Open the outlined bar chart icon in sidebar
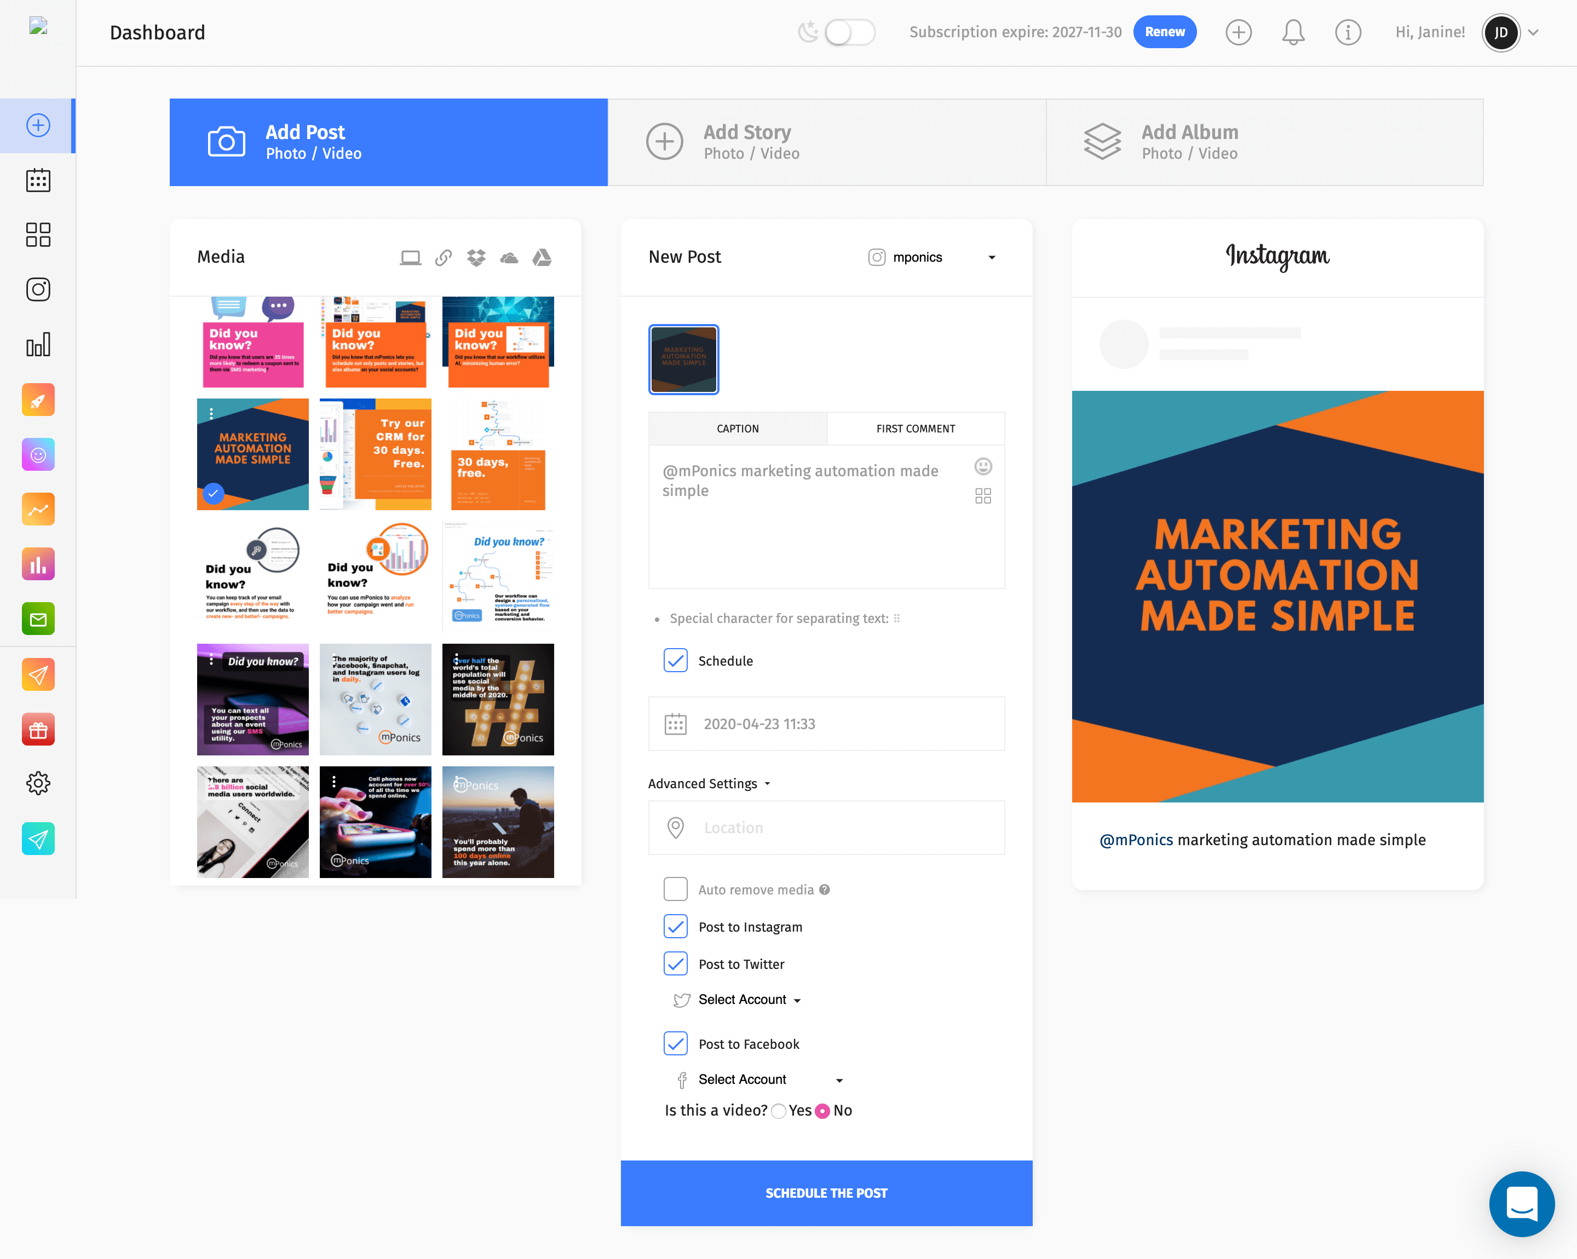This screenshot has width=1577, height=1259. coord(38,344)
